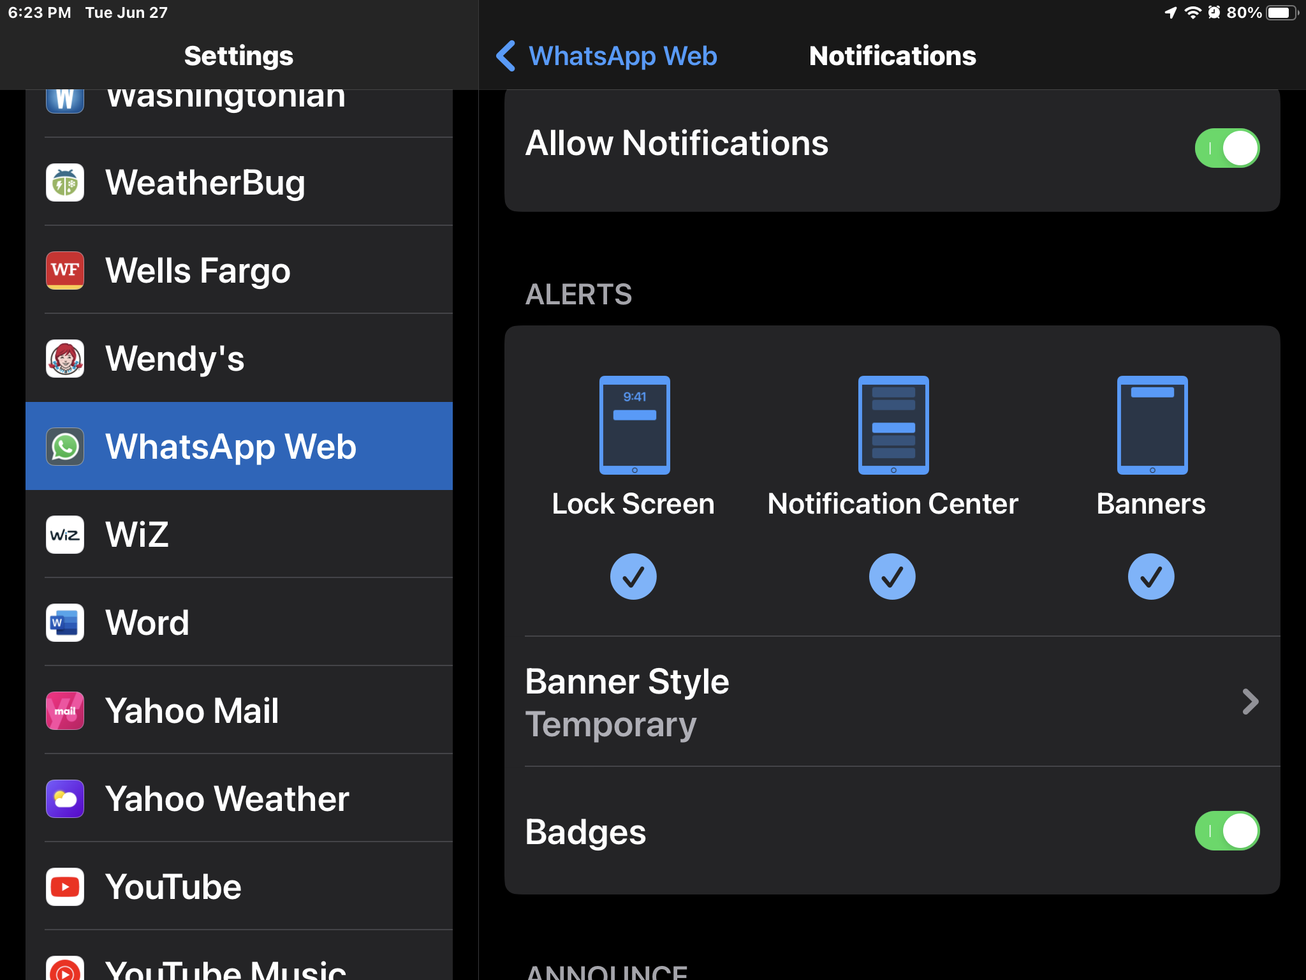Image resolution: width=1306 pixels, height=980 pixels.
Task: Tap the YouTube app icon
Action: coord(65,887)
